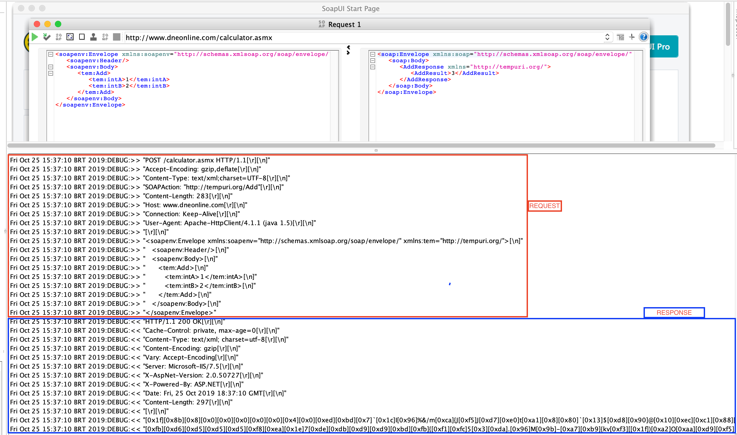737x435 pixels.
Task: Collapse the tem:Add node in the request
Action: 50,73
